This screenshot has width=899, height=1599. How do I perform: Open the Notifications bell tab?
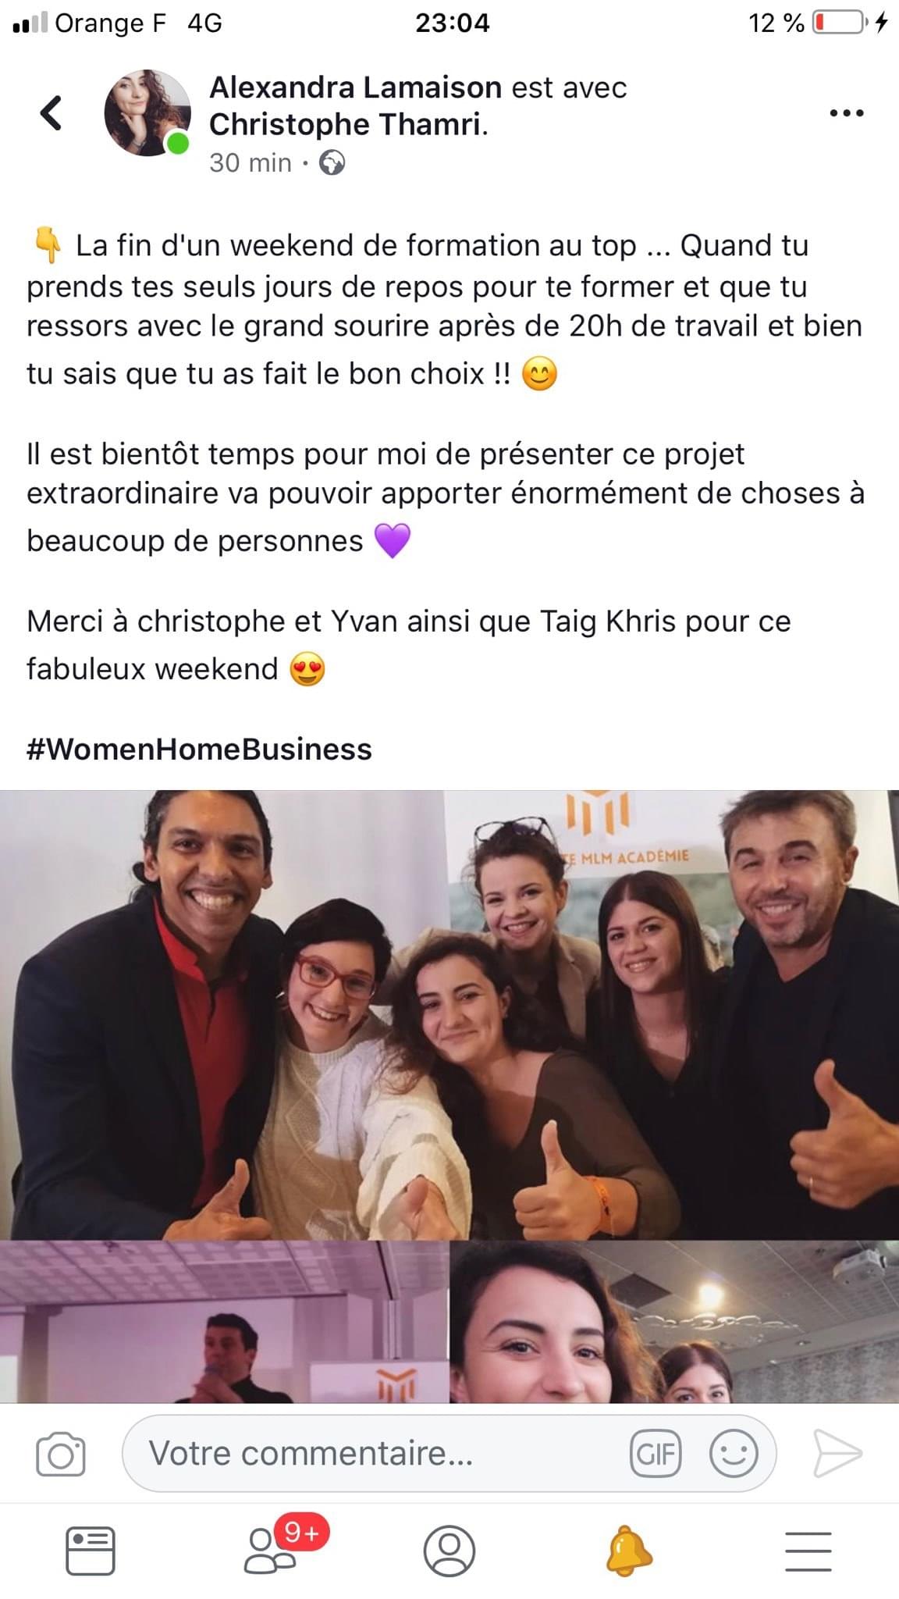(629, 1551)
